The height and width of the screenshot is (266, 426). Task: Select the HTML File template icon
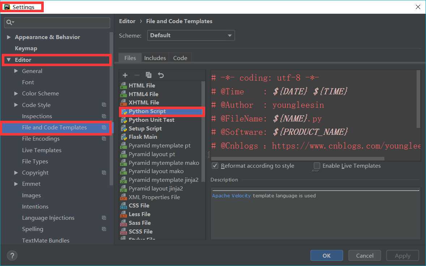[x=124, y=86]
